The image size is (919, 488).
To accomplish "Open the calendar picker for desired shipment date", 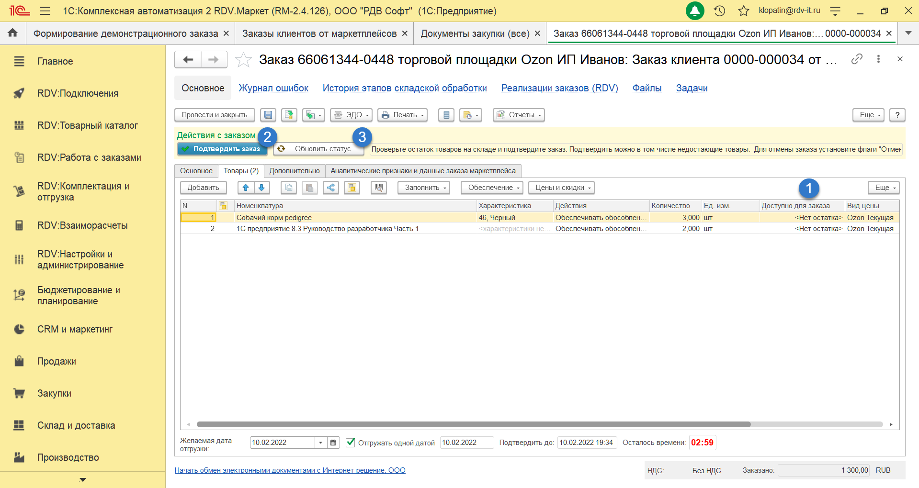I will click(333, 443).
